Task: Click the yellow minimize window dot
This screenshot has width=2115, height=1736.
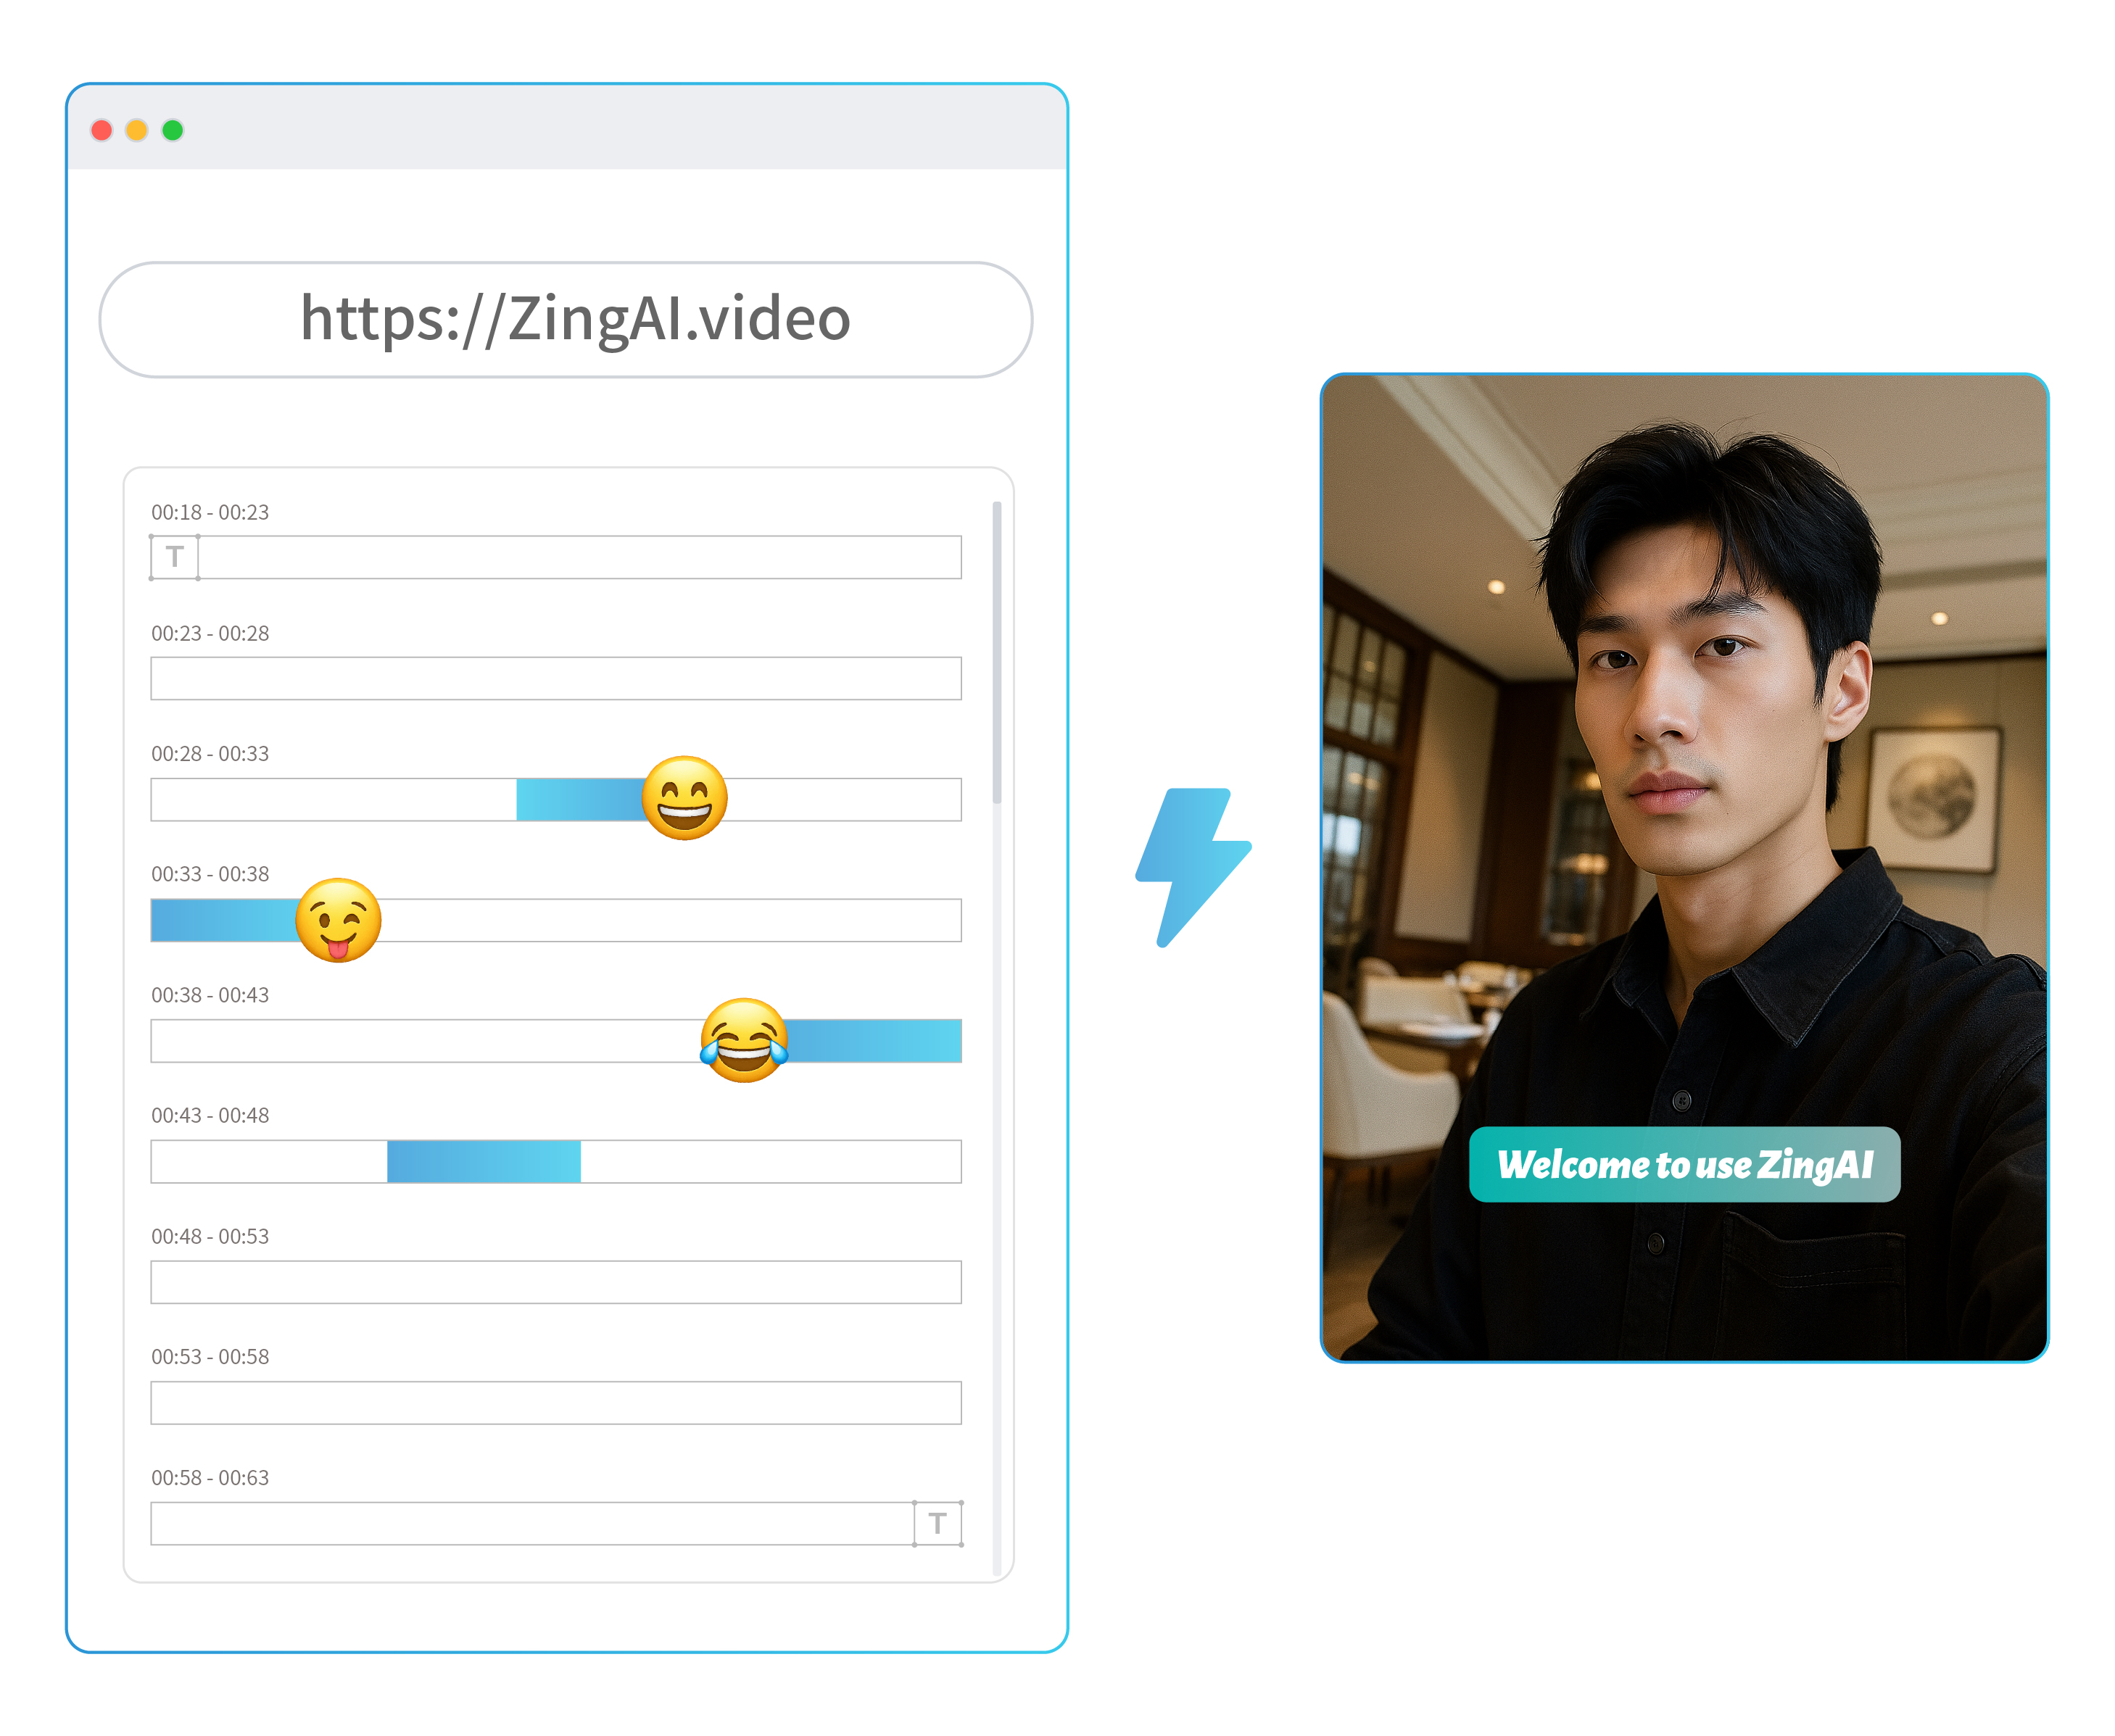Action: click(137, 130)
